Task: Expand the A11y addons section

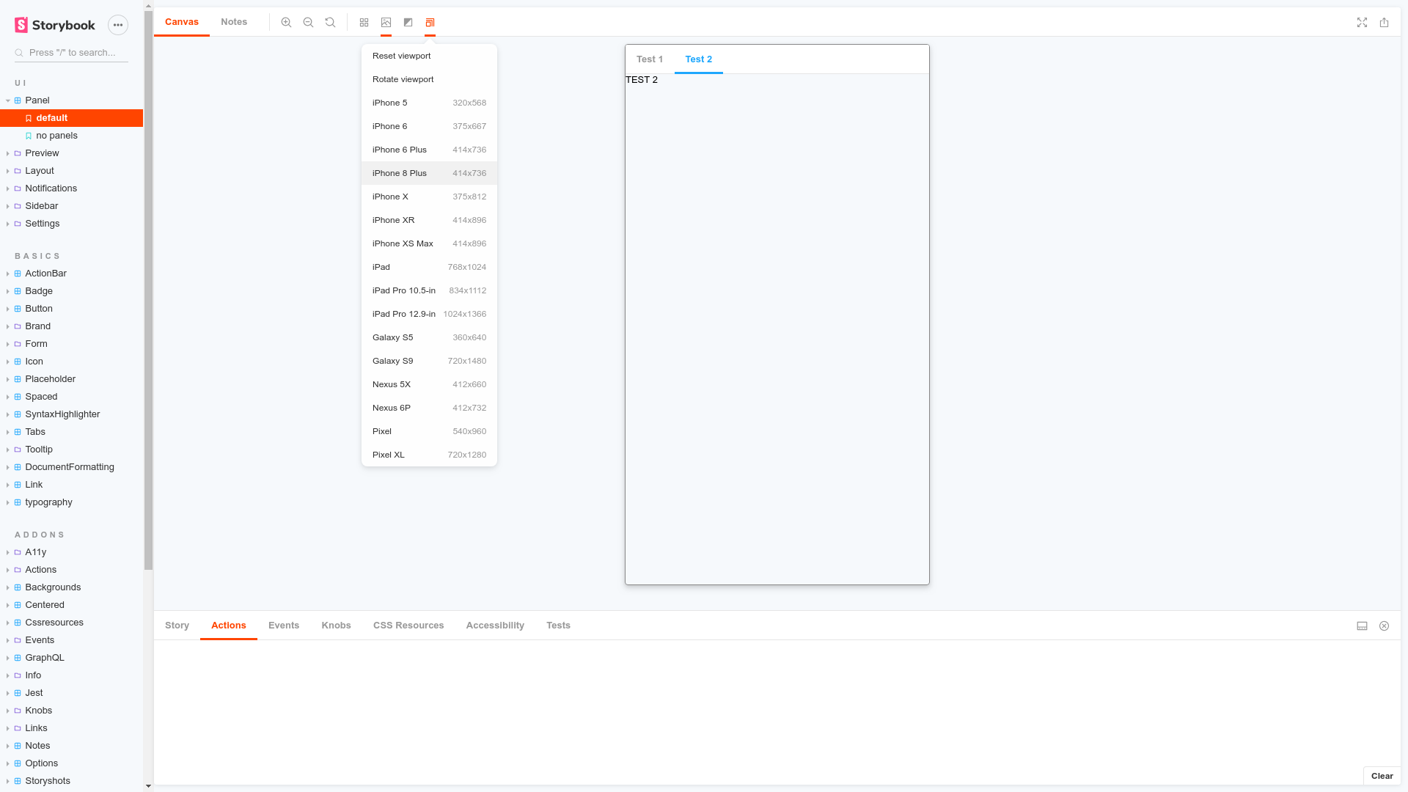Action: click(8, 552)
